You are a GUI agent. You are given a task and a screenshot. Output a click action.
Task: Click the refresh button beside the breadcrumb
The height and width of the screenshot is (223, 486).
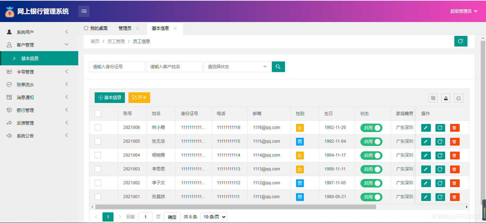click(x=461, y=41)
